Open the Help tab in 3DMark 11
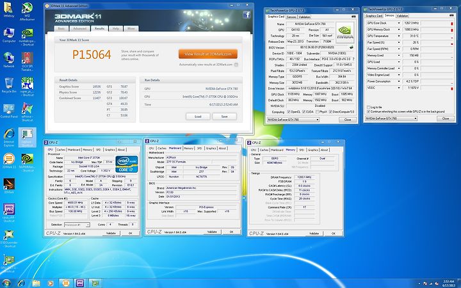Image resolution: width=461 pixels, height=288 pixels. tap(116, 29)
